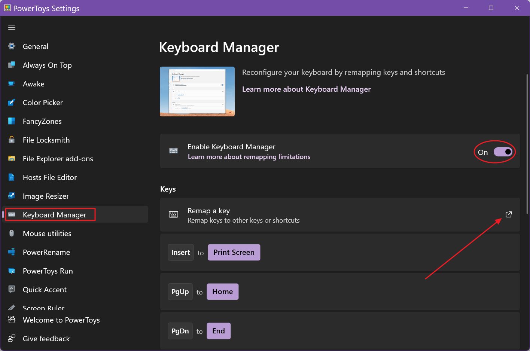This screenshot has width=530, height=351.
Task: Click the Give feedback icon
Action: point(12,339)
